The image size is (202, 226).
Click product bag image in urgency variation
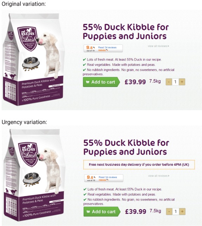(34, 175)
